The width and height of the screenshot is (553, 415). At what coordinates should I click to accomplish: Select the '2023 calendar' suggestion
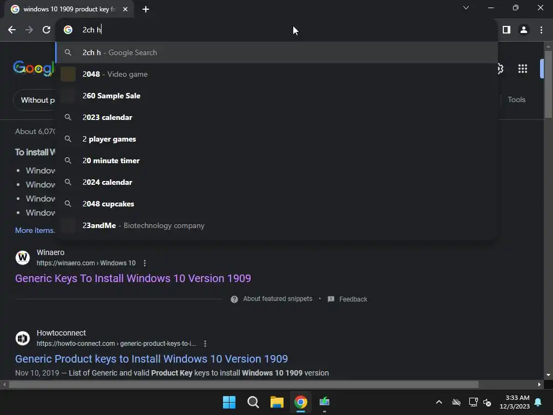[x=276, y=117]
